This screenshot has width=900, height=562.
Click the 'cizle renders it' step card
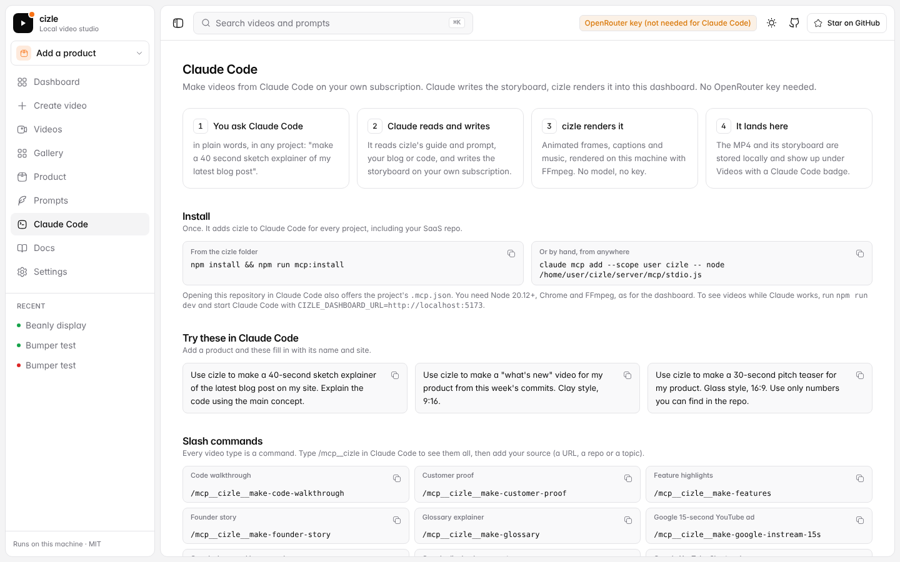coord(614,148)
